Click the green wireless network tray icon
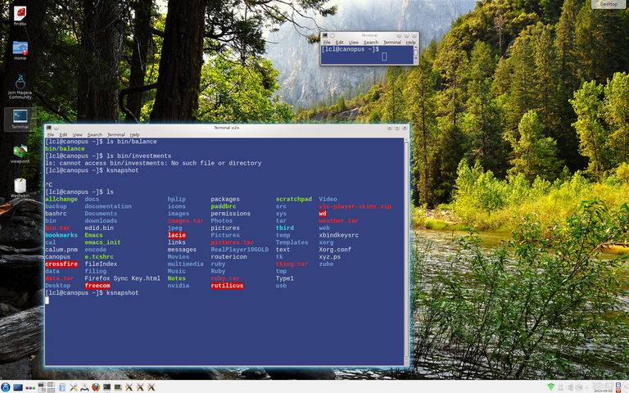Viewport: 629px width, 393px height. click(550, 386)
